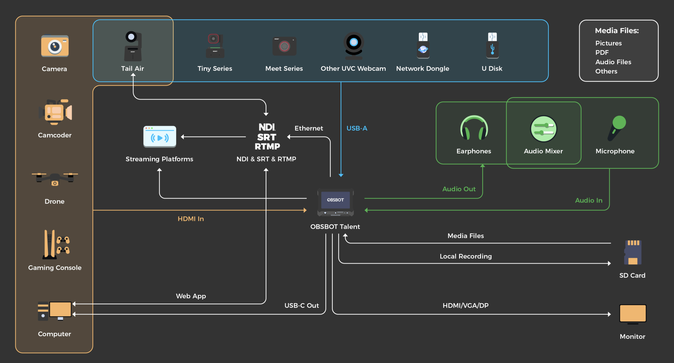
Task: Click the 'Gaming Console' caption
Action: (55, 268)
